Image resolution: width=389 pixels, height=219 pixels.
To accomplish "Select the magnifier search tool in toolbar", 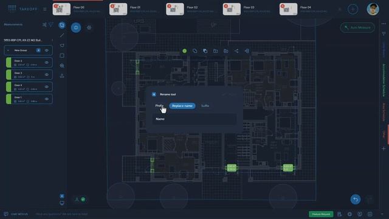I will click(x=62, y=66).
